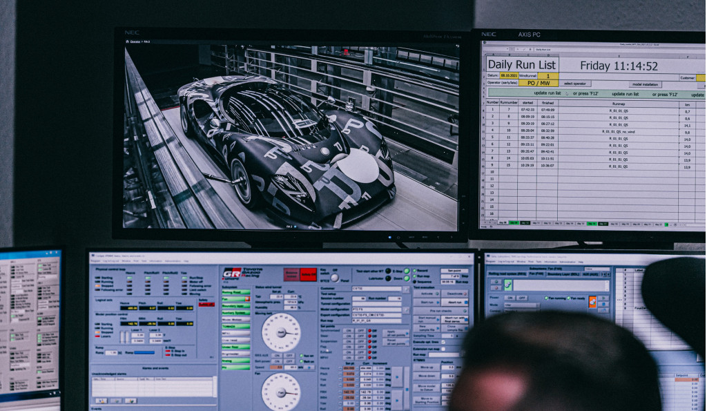This screenshot has height=411, width=707.
Task: Click the Abort run button
Action: point(454,303)
